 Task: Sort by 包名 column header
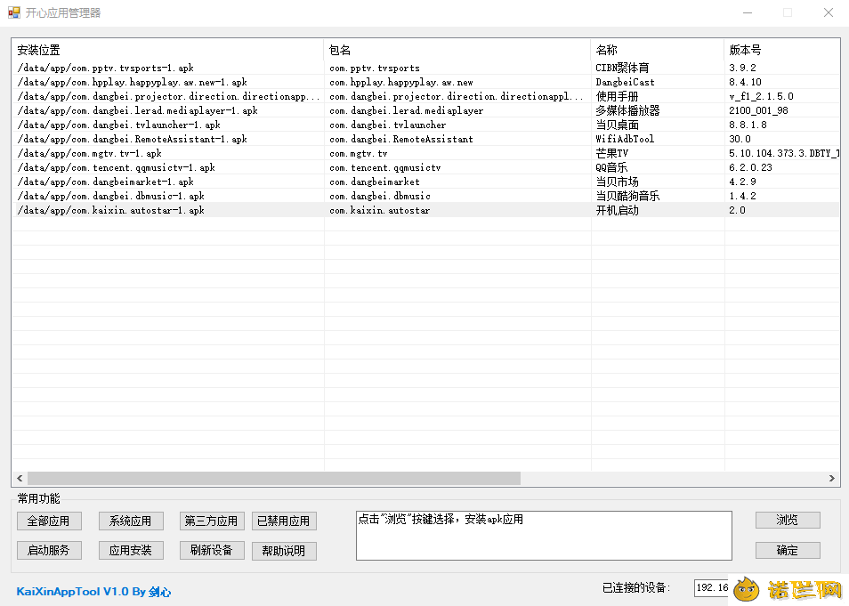coord(457,51)
